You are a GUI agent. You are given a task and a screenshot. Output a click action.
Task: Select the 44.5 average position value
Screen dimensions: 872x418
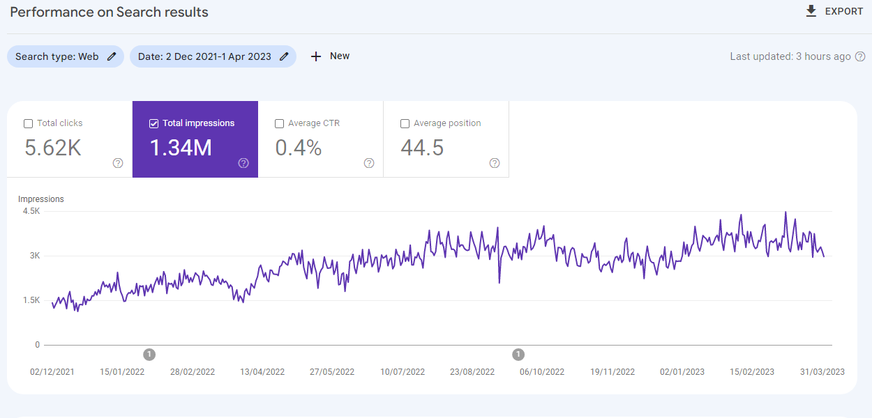click(422, 148)
